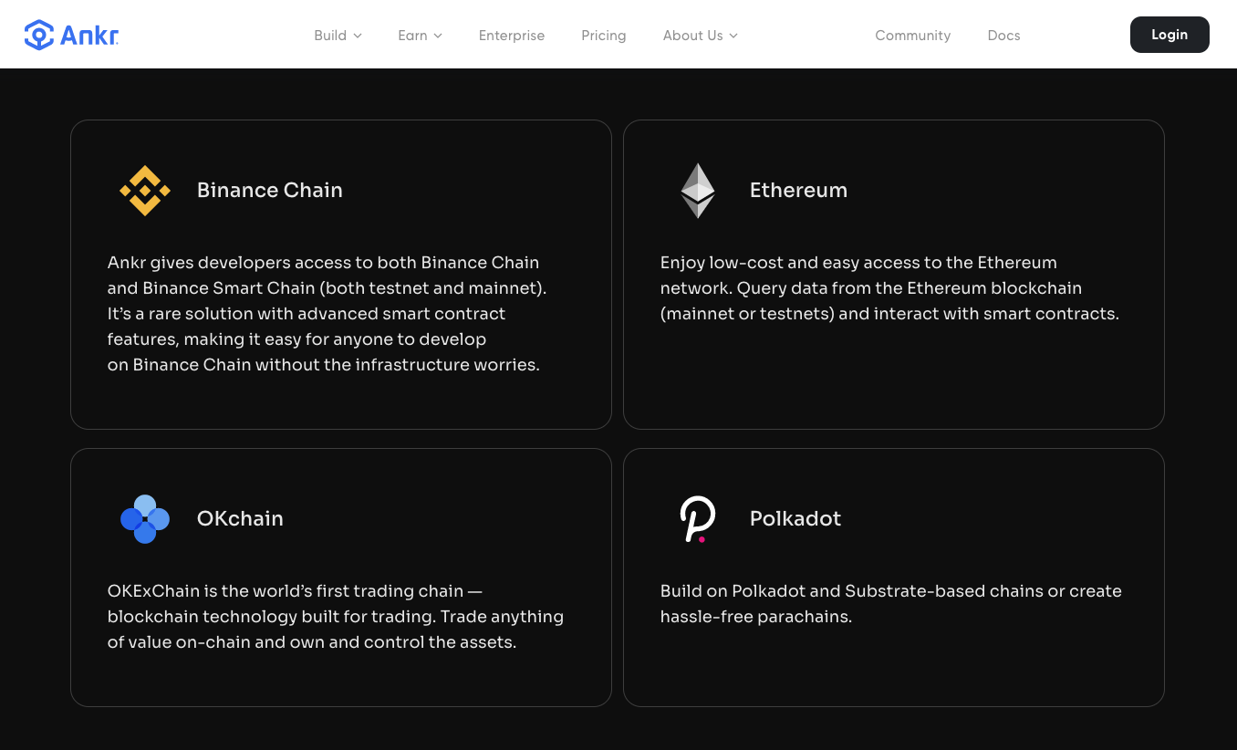This screenshot has width=1237, height=750.
Task: Click the OKchain blue circles logo
Action: pos(145,519)
